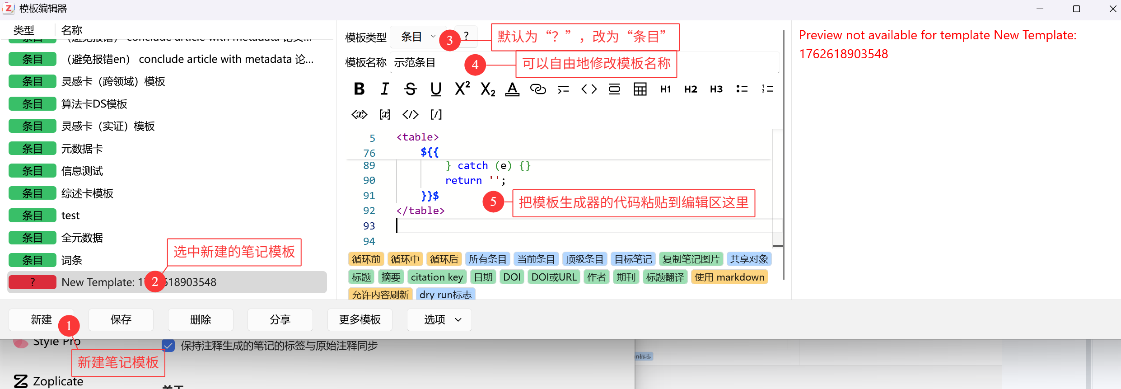Apply Heading 1 style
Viewport: 1121px width, 389px height.
[665, 89]
